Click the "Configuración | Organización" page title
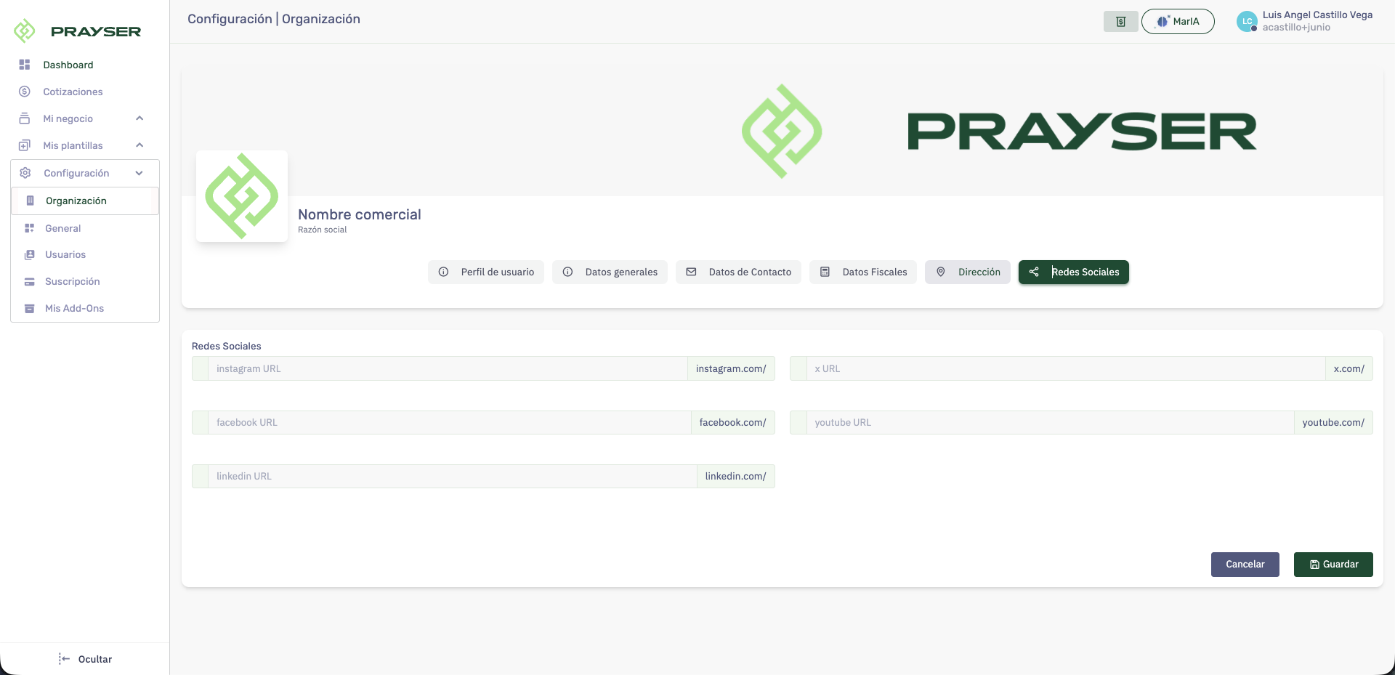 point(274,19)
